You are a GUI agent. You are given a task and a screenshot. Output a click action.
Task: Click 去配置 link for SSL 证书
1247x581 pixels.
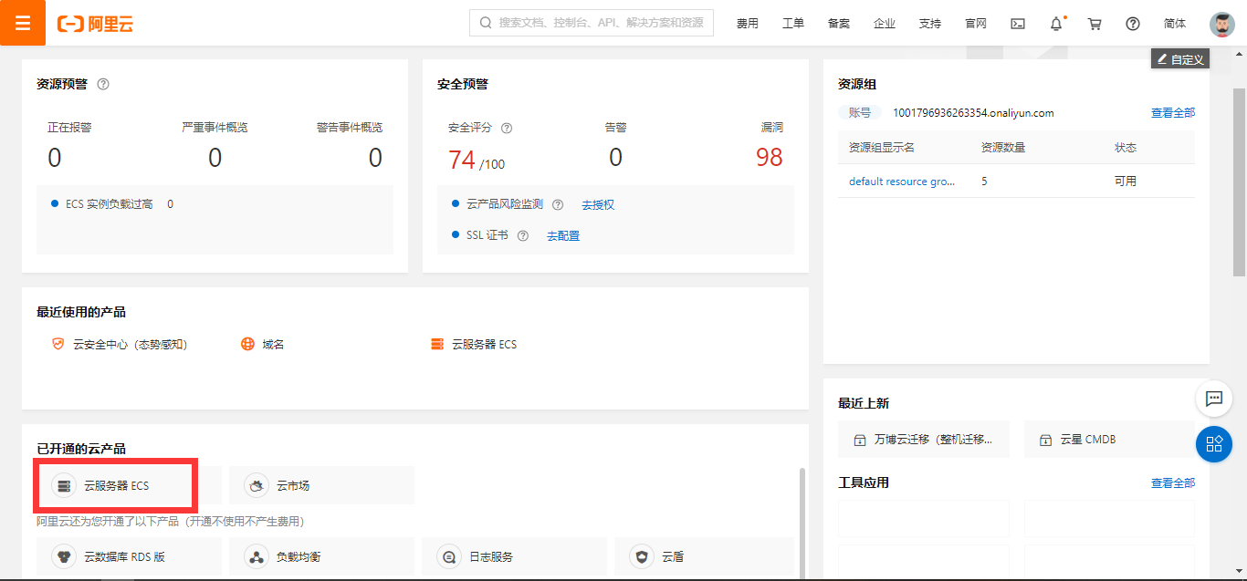point(563,235)
